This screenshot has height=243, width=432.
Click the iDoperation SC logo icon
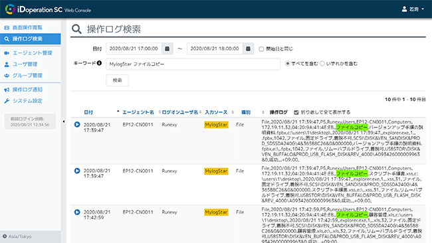[10, 9]
